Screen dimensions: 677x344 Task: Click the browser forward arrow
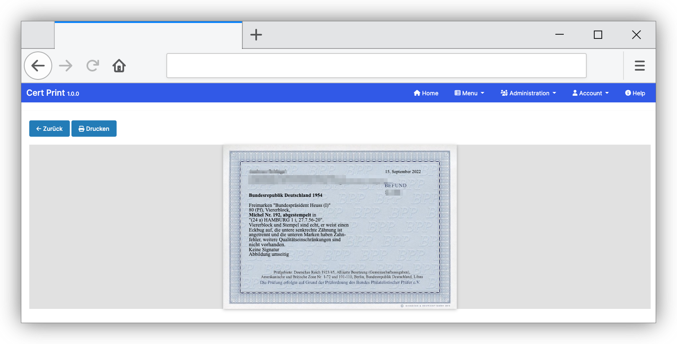(66, 66)
